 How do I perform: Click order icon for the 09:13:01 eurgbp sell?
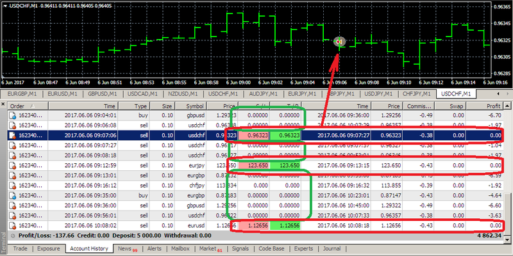pyautogui.click(x=13, y=175)
